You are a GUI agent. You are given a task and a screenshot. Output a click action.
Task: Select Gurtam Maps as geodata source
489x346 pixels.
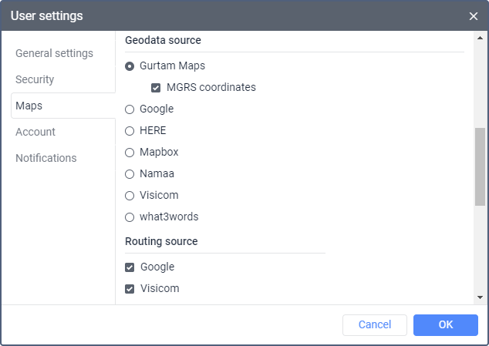[130, 66]
